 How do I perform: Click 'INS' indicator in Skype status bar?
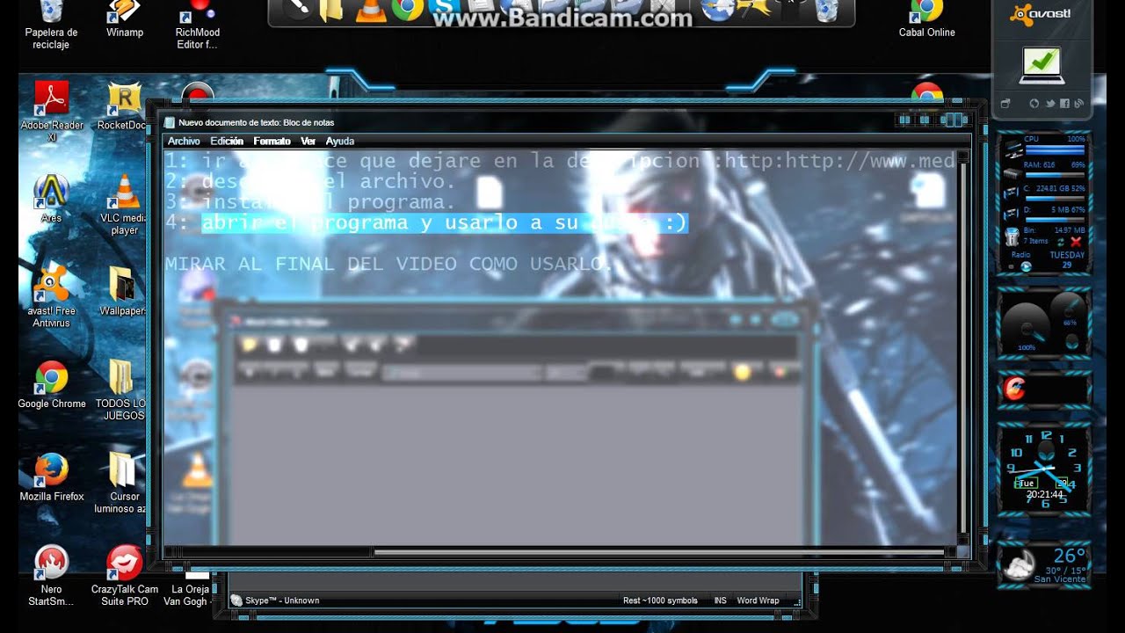(x=721, y=600)
